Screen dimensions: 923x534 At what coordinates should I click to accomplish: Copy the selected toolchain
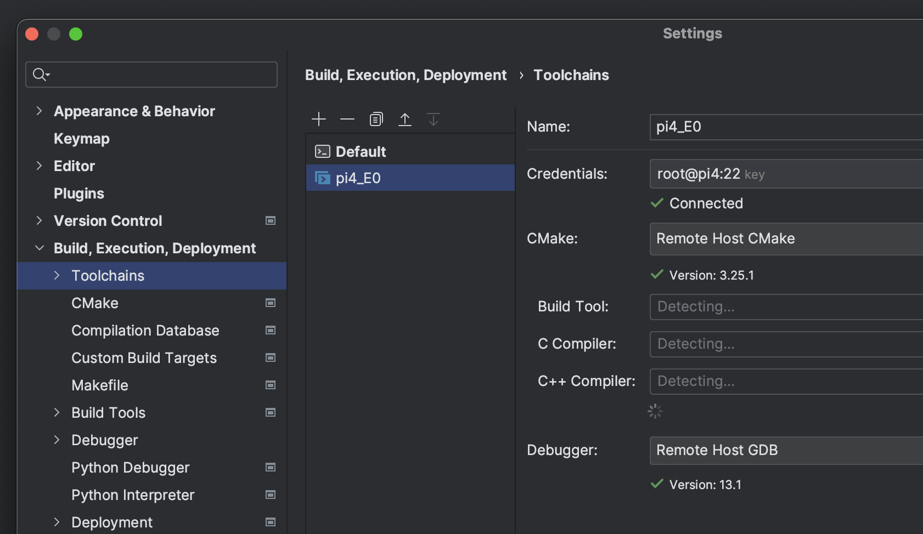[x=376, y=119]
